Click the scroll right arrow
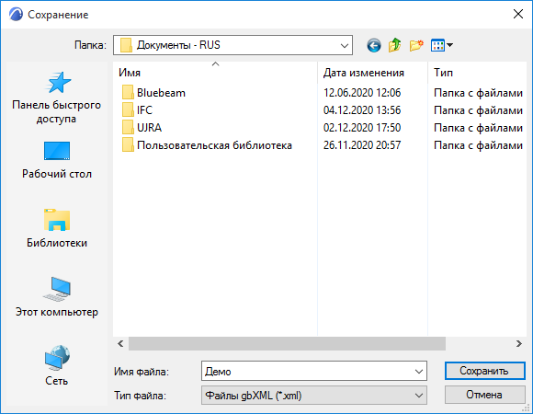The height and width of the screenshot is (414, 533). pyautogui.click(x=518, y=343)
